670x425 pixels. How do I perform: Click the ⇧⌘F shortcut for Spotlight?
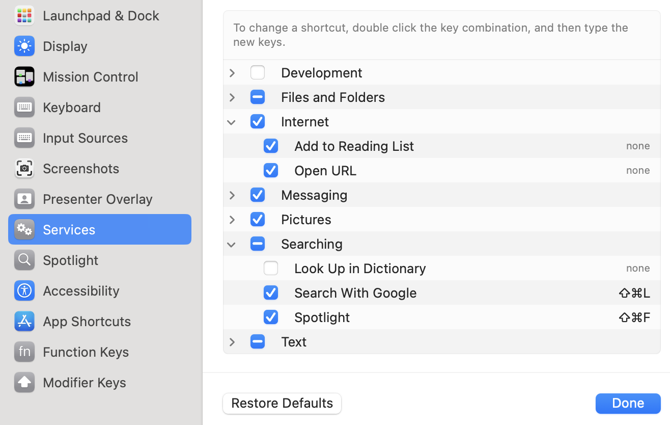(x=634, y=317)
